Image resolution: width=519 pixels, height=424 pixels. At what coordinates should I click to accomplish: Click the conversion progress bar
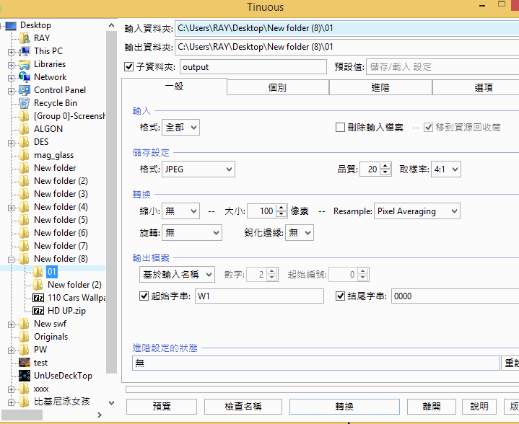pyautogui.click(x=322, y=389)
